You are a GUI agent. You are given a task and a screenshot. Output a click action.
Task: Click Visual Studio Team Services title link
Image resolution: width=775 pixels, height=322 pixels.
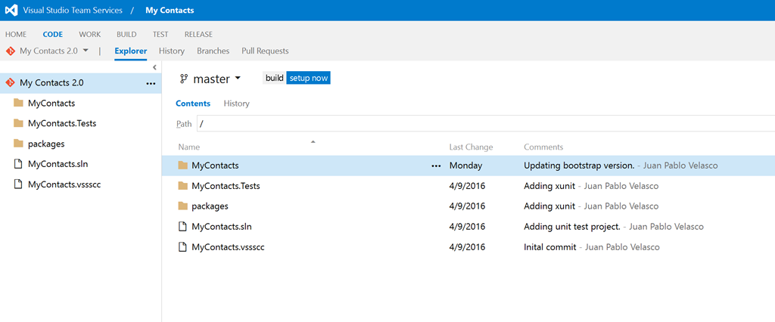coord(73,11)
